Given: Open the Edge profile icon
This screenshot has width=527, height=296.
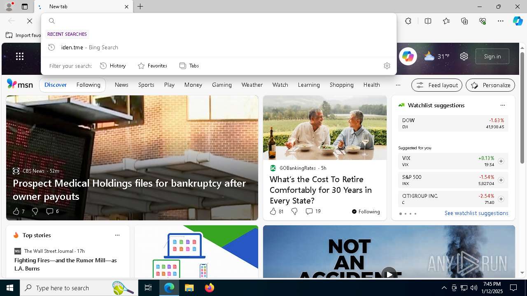Looking at the screenshot, I should point(9,7).
